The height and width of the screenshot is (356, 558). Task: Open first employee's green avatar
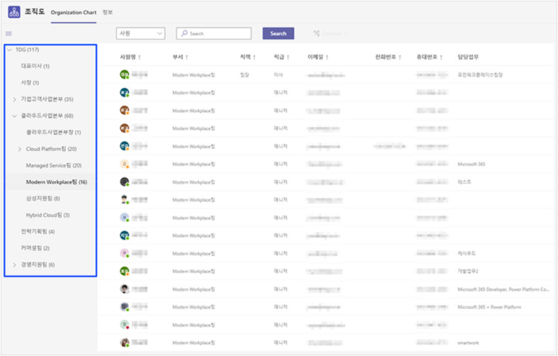(x=124, y=74)
